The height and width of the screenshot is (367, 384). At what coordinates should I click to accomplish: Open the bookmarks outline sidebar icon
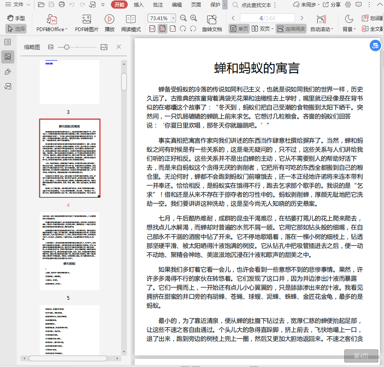pos(8,42)
